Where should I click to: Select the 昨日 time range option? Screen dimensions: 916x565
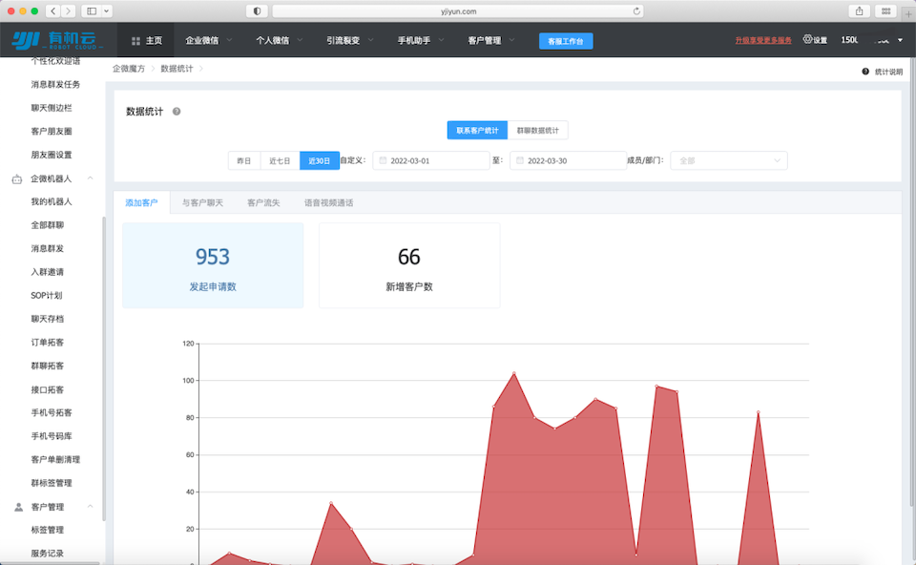[x=244, y=160]
